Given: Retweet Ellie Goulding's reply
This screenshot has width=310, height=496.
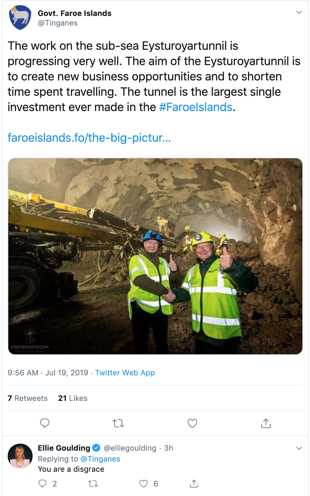Looking at the screenshot, I should coord(93,484).
